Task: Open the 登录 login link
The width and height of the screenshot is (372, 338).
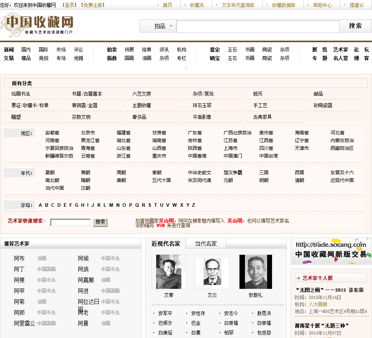Action: click(x=69, y=5)
